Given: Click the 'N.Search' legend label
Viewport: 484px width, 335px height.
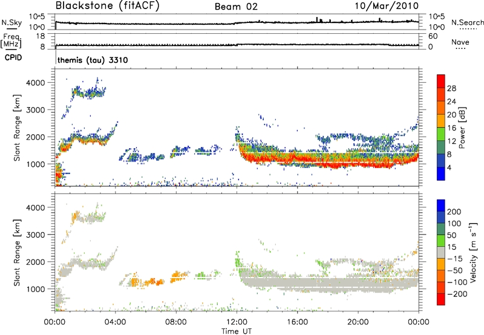Looking at the screenshot, I should click(x=467, y=22).
